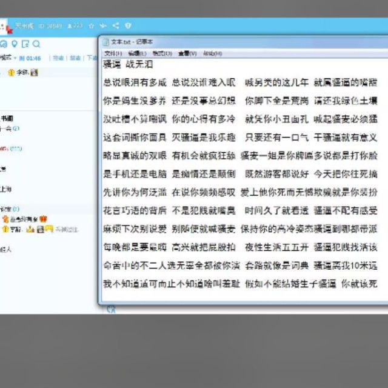
Task: Click the user entry with crown badge
Action: coord(24,219)
